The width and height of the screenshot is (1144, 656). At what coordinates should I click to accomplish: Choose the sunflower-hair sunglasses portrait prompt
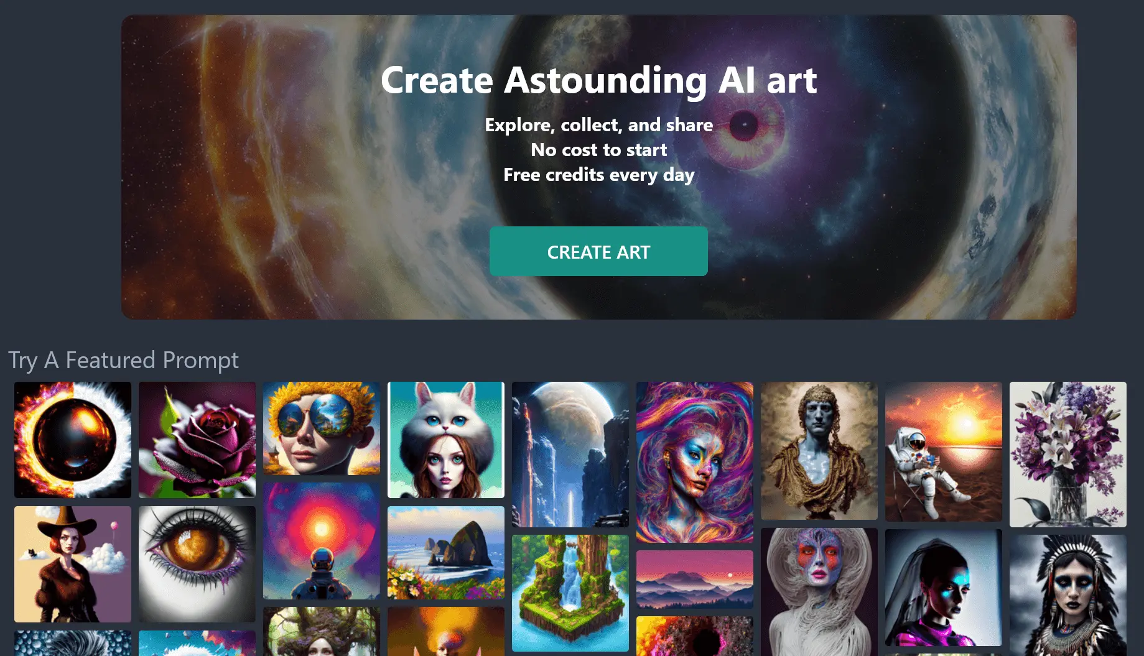coord(322,428)
